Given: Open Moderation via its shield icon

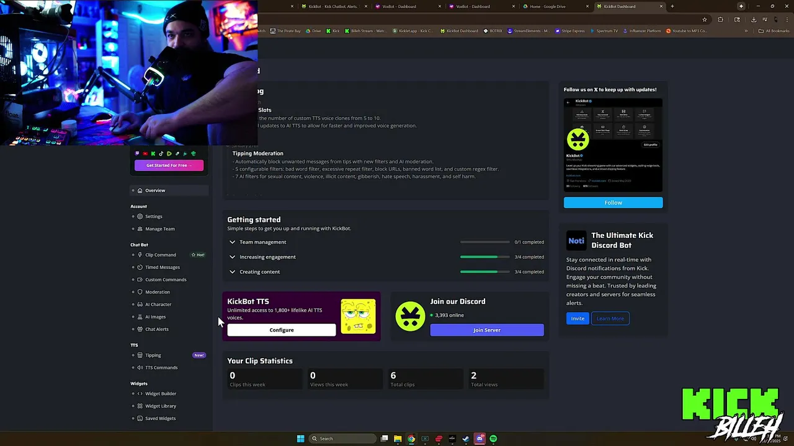Looking at the screenshot, I should [140, 292].
